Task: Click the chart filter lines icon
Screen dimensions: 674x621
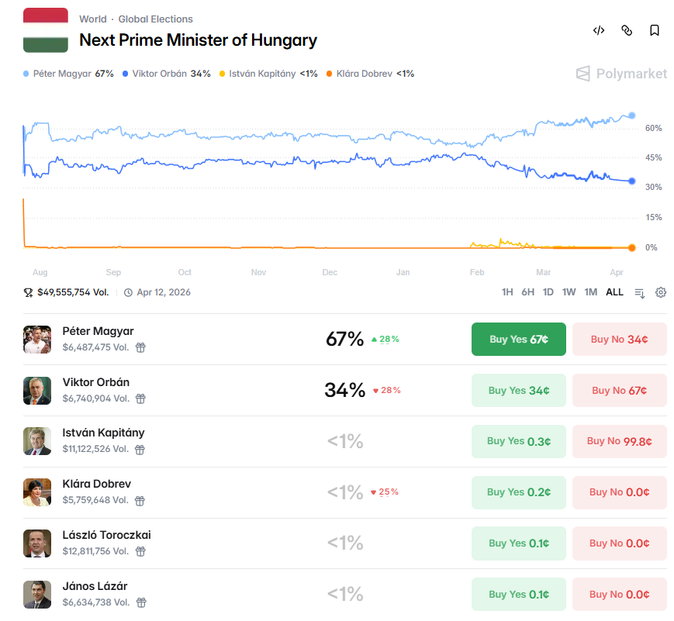Action: coord(640,292)
